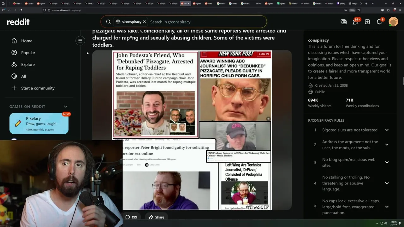Click 'Created Jan 25, 2008' text
The height and width of the screenshot is (227, 404).
tap(331, 85)
